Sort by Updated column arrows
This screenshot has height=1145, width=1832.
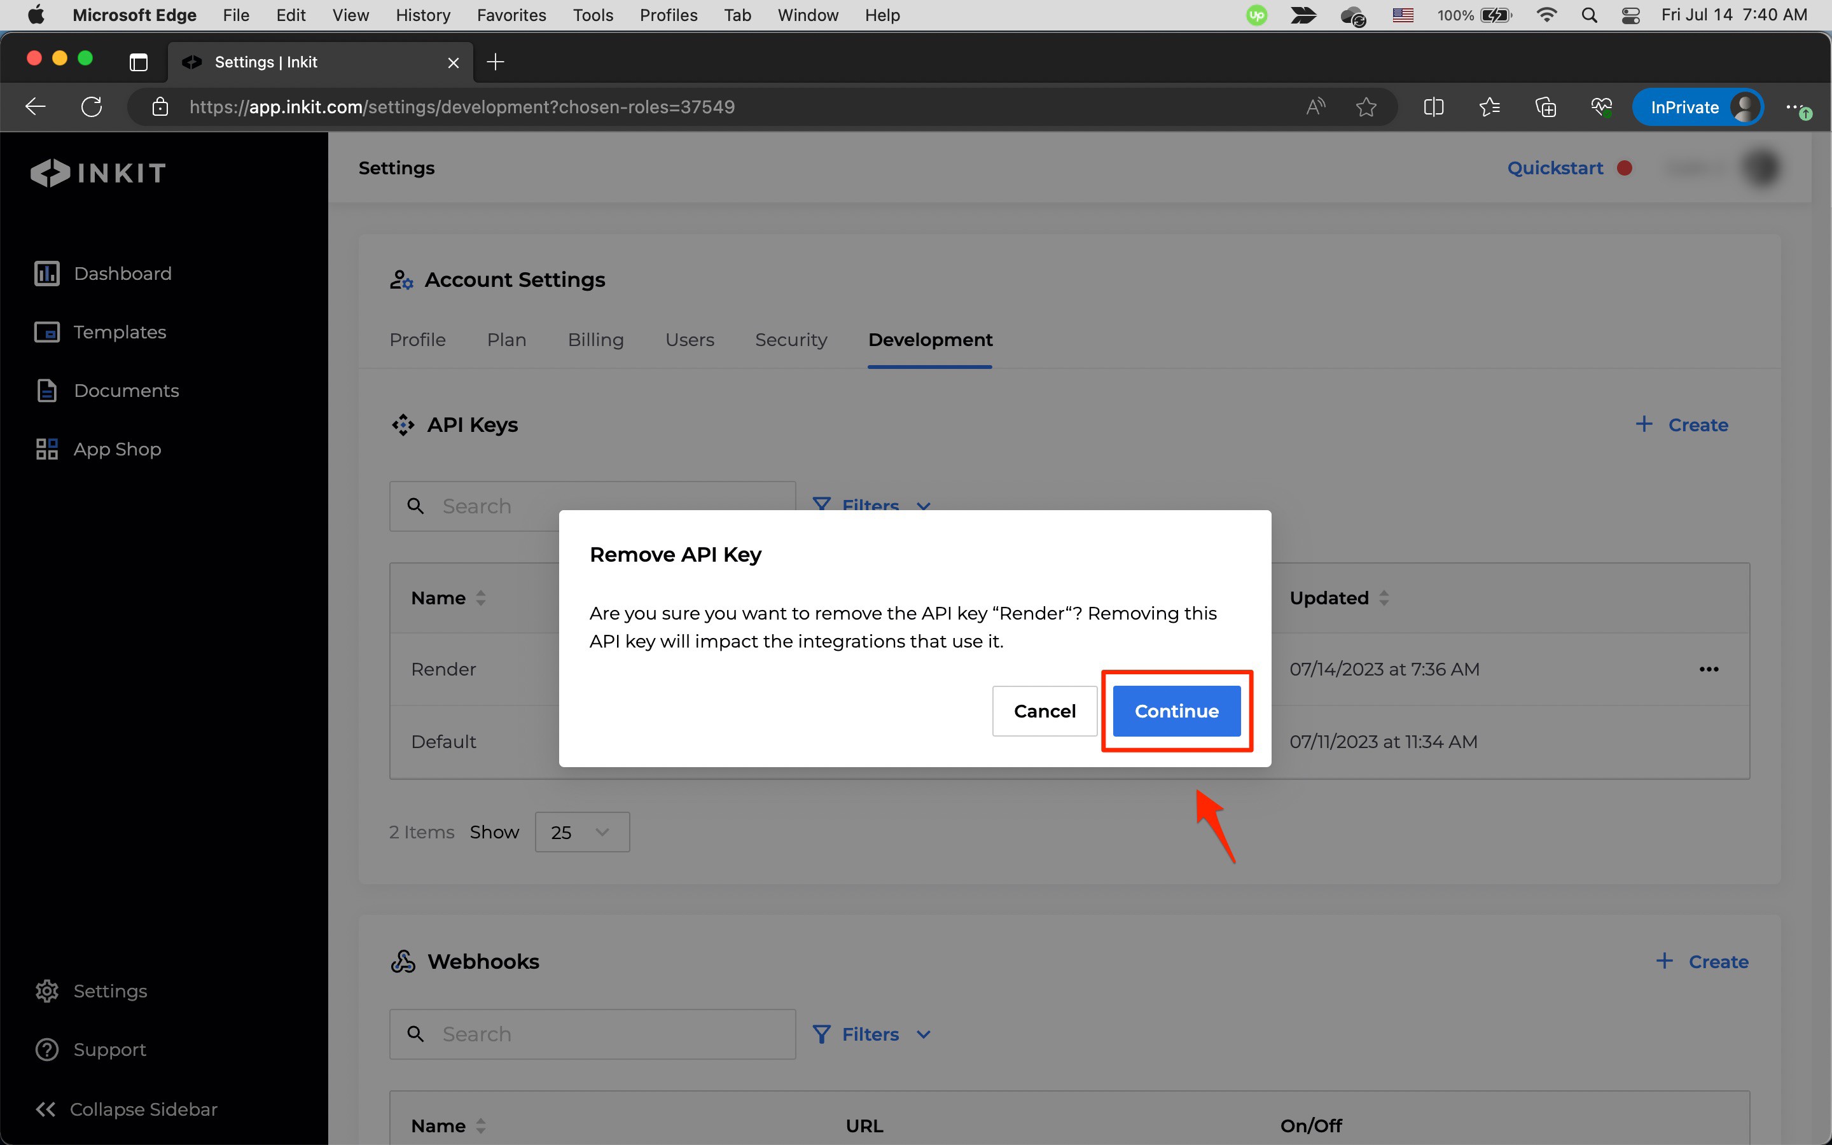(x=1384, y=597)
